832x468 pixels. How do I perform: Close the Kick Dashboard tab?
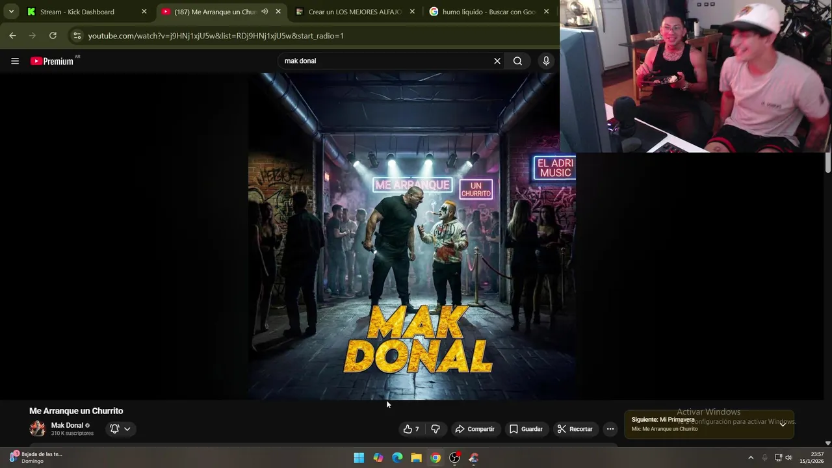pyautogui.click(x=144, y=12)
